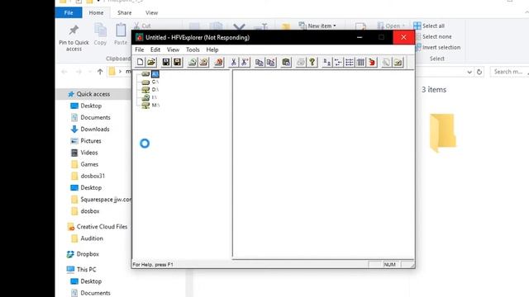Switch to View tab in File Explorer ribbon
The image size is (529, 297).
click(x=151, y=13)
